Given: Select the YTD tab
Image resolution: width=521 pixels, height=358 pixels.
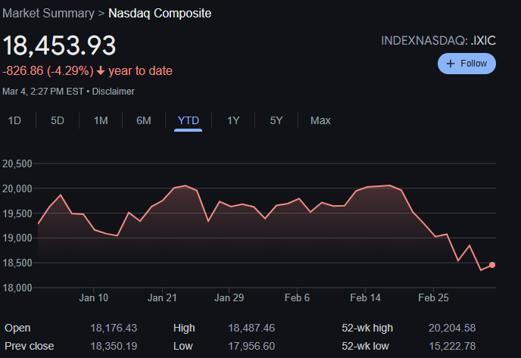Looking at the screenshot, I should click(x=188, y=120).
